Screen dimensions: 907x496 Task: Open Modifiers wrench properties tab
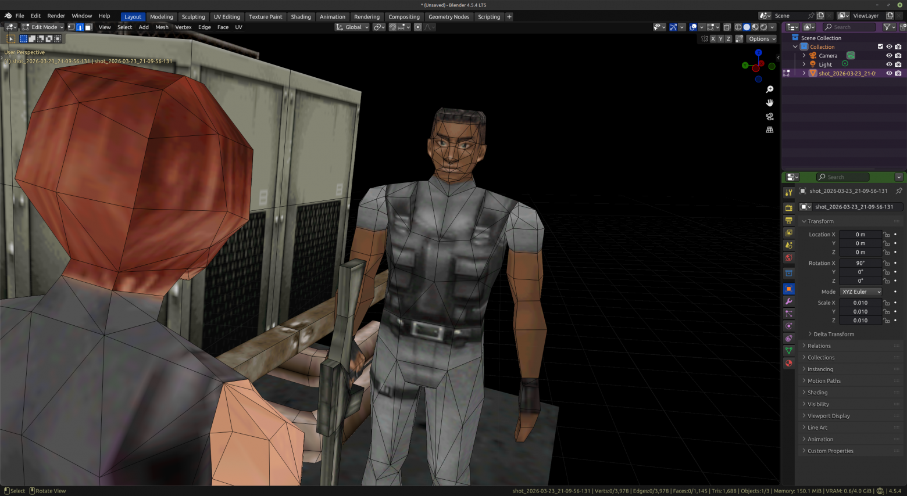[789, 301]
